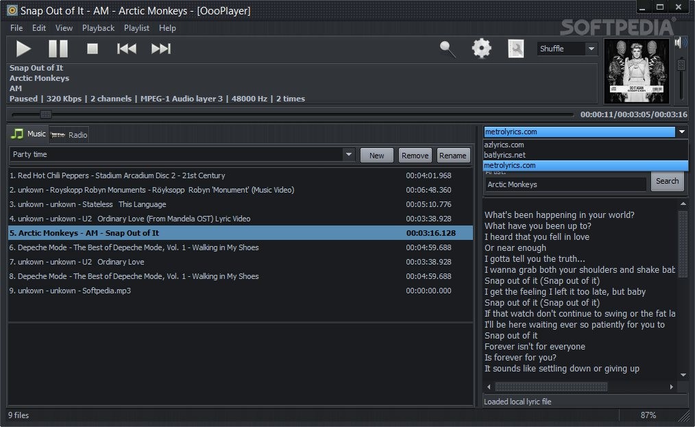This screenshot has height=427, width=695.
Task: Select track 9 Softpedia.mp3
Action: tap(241, 291)
